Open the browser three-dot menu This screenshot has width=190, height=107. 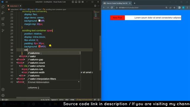187,7
